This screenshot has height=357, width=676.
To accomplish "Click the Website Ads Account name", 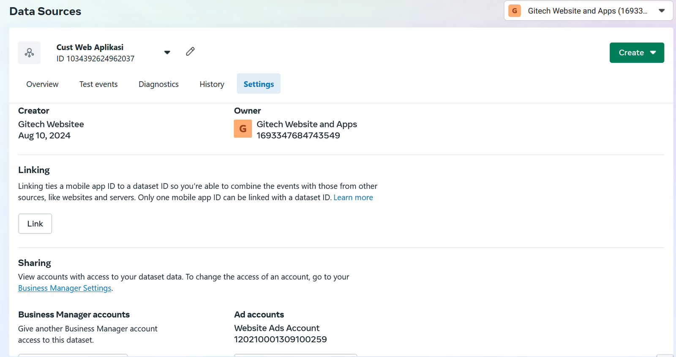I will pos(277,328).
